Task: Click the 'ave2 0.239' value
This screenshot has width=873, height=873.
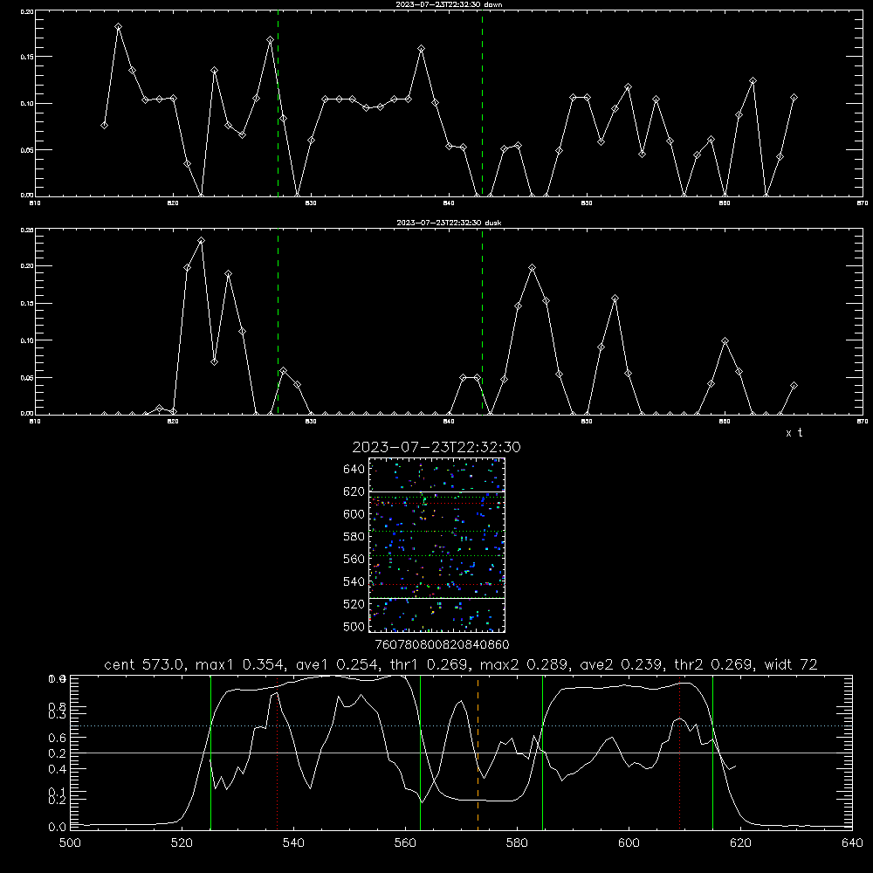Action: pyautogui.click(x=622, y=664)
